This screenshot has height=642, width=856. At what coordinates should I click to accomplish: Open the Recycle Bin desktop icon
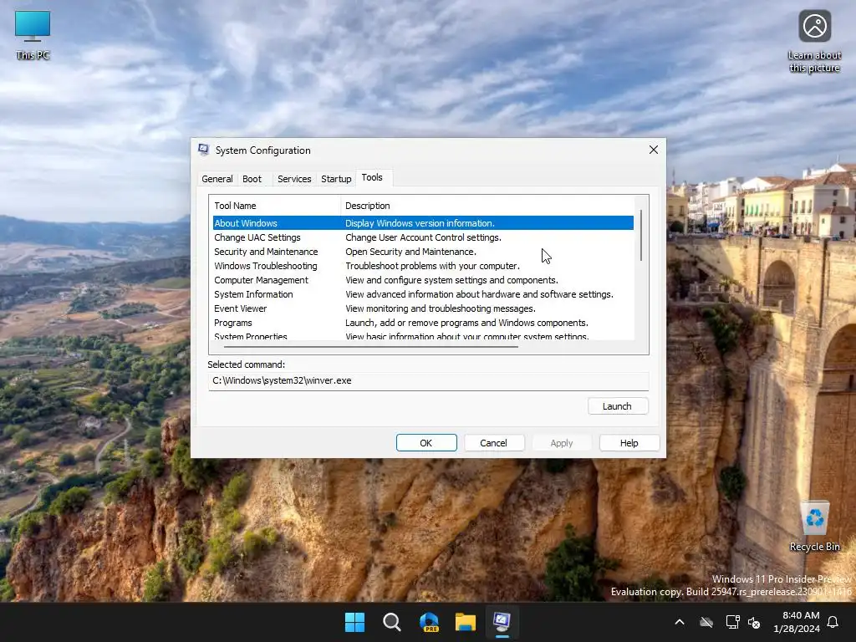[x=814, y=527]
